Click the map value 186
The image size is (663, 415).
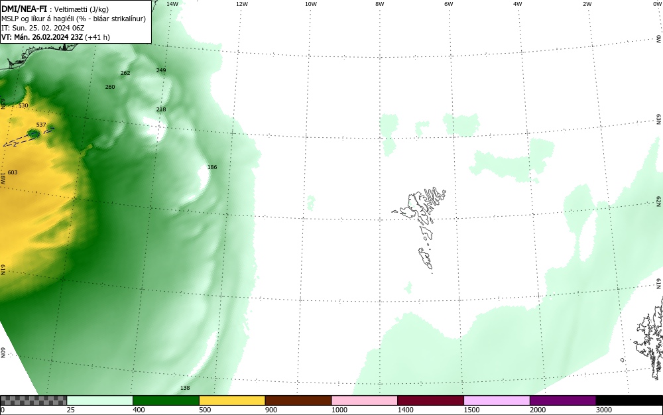(x=212, y=167)
